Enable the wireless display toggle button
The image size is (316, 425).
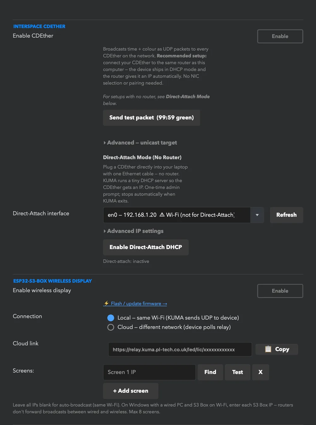[x=280, y=291]
